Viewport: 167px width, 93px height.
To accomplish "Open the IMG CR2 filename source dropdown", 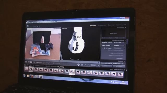I will point(61,67).
